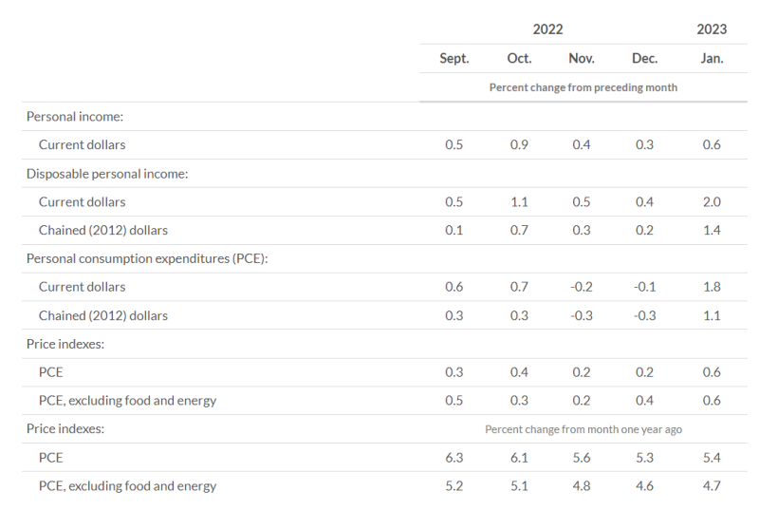
Task: Select the Oct. column header
Action: pos(519,59)
